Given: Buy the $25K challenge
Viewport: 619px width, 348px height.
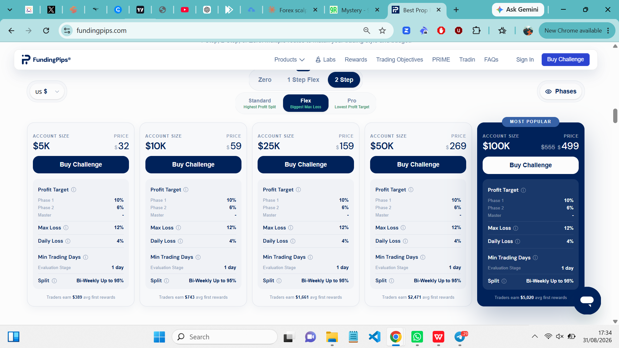Looking at the screenshot, I should [306, 165].
